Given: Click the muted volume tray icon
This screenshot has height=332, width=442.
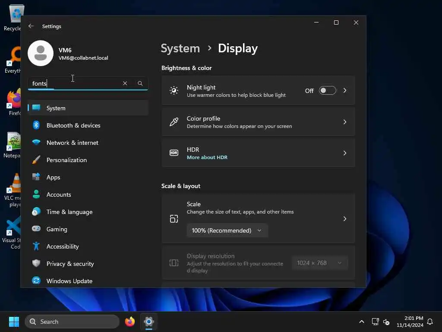Looking at the screenshot, I should pos(386,322).
